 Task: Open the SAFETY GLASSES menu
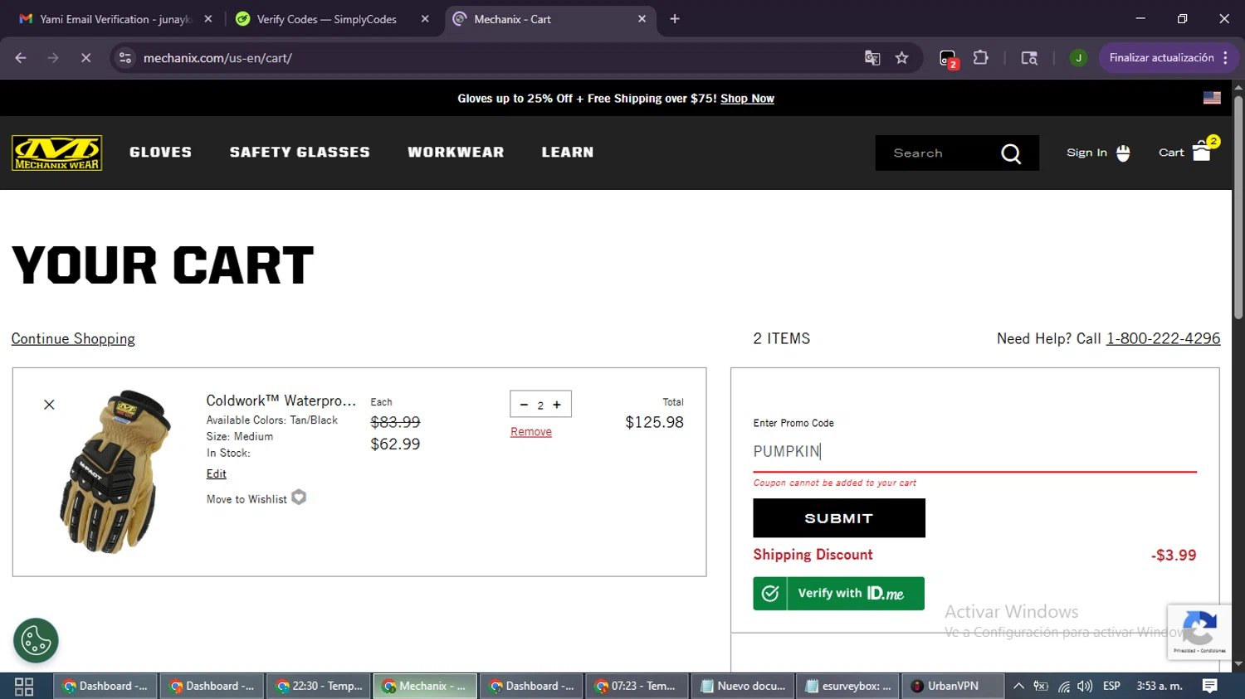(300, 153)
